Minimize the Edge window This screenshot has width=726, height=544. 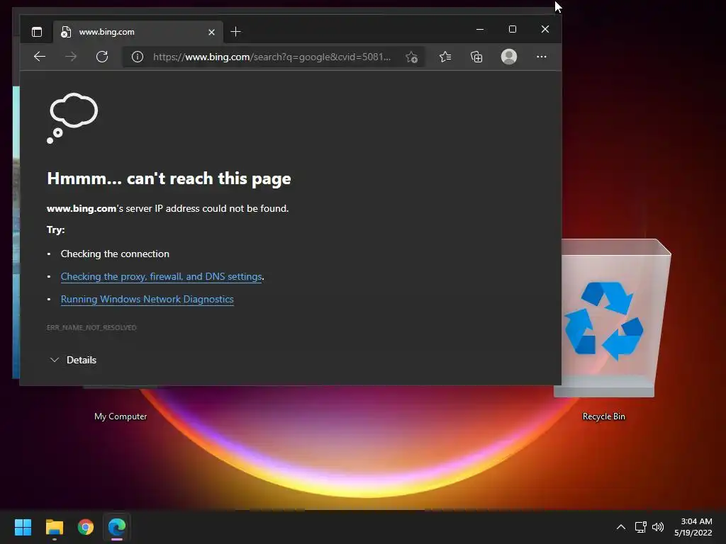(x=480, y=29)
